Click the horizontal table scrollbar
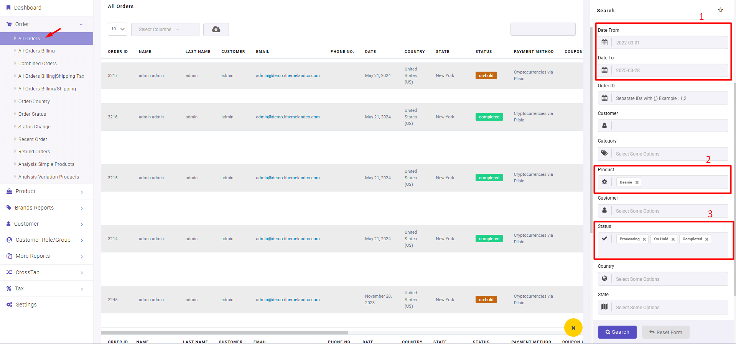736x344 pixels. (224, 333)
